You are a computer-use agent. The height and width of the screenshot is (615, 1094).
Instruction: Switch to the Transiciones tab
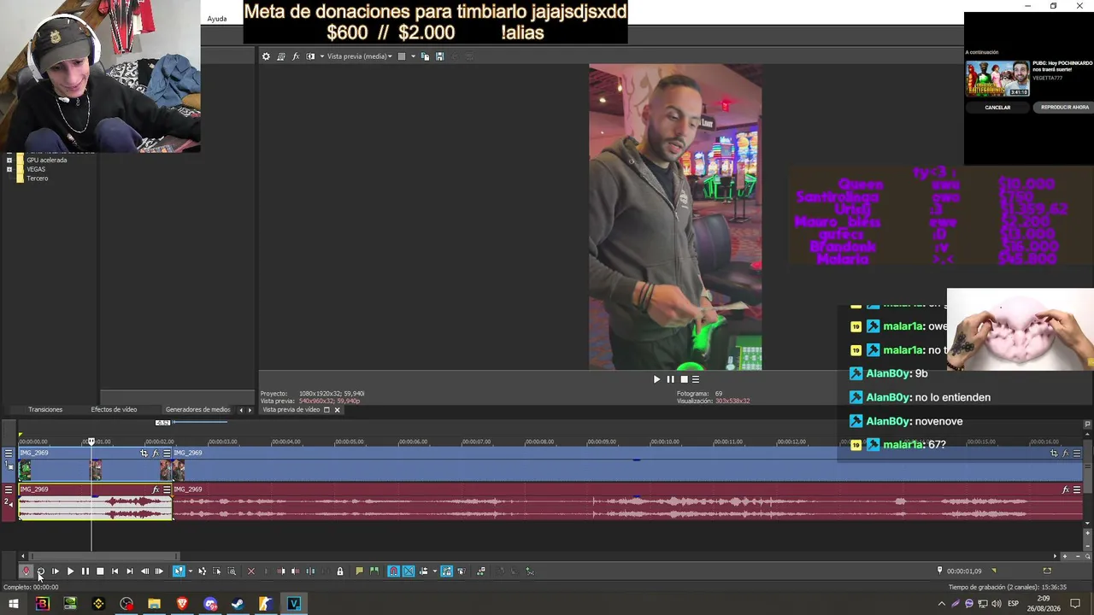coord(45,410)
